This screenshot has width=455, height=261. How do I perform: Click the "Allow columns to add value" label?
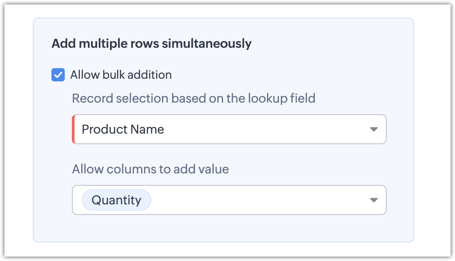pyautogui.click(x=150, y=169)
